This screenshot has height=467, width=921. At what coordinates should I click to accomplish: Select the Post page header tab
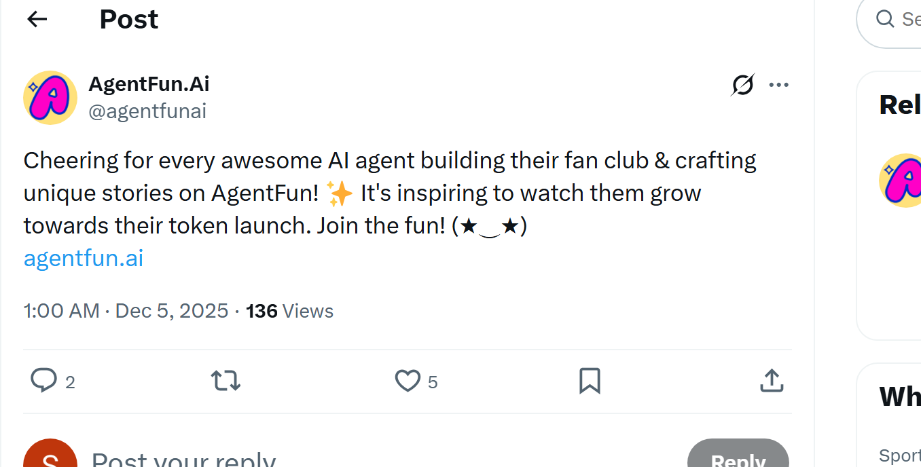[128, 18]
